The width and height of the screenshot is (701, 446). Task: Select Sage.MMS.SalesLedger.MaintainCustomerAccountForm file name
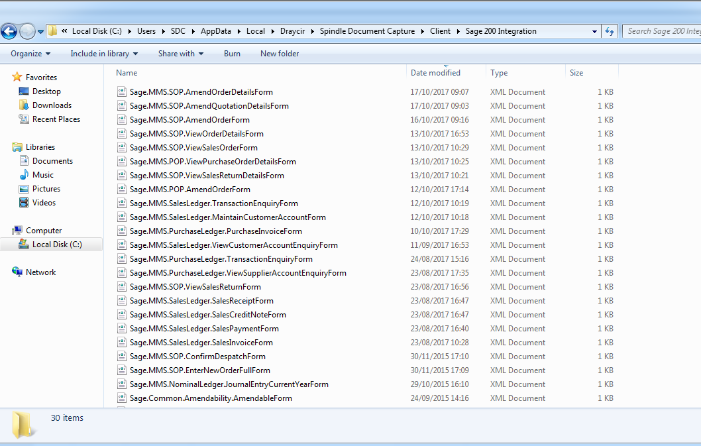pyautogui.click(x=227, y=217)
